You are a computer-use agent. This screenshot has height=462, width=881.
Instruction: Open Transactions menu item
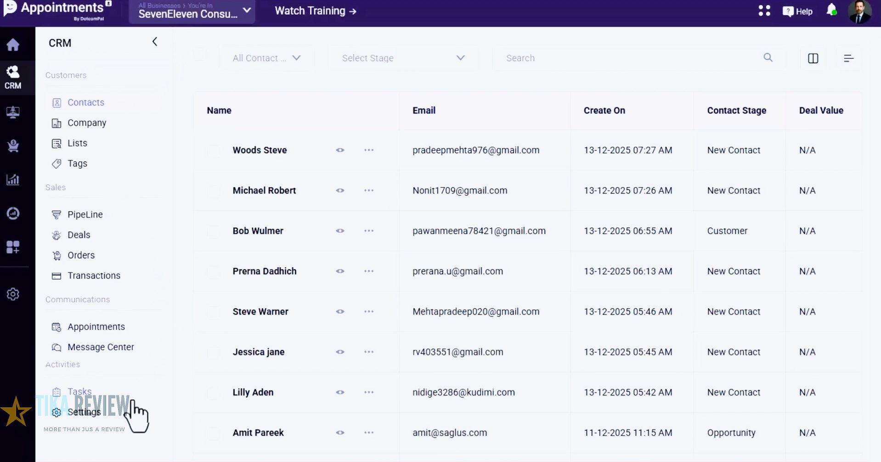pyautogui.click(x=94, y=276)
